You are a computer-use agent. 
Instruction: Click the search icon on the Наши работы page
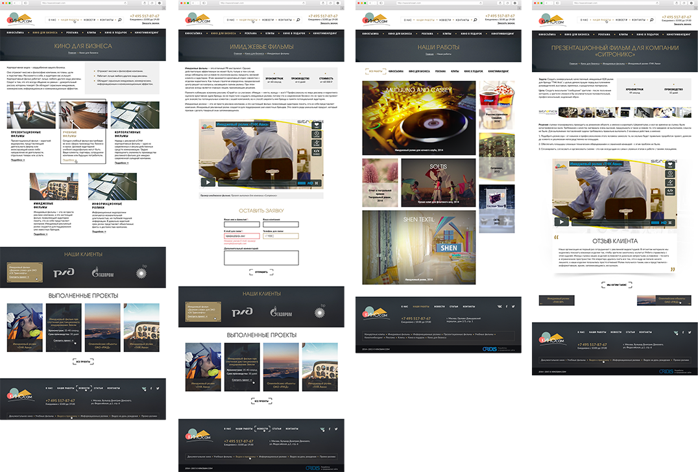475,19
